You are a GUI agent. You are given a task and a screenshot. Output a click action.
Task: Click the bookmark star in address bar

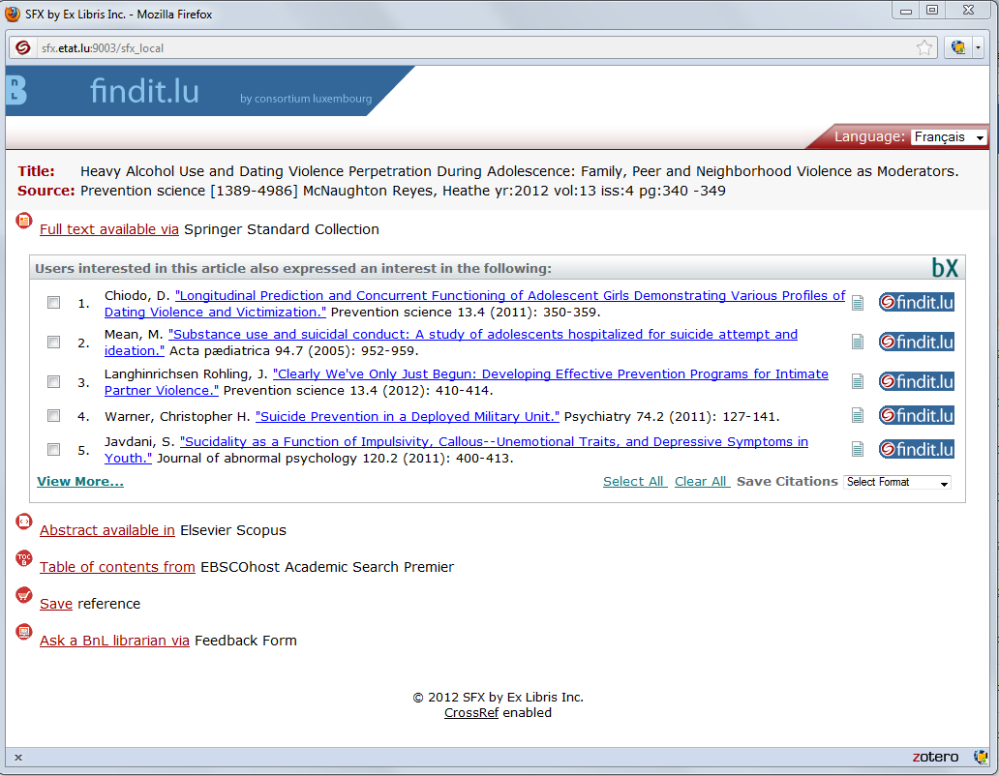point(923,47)
